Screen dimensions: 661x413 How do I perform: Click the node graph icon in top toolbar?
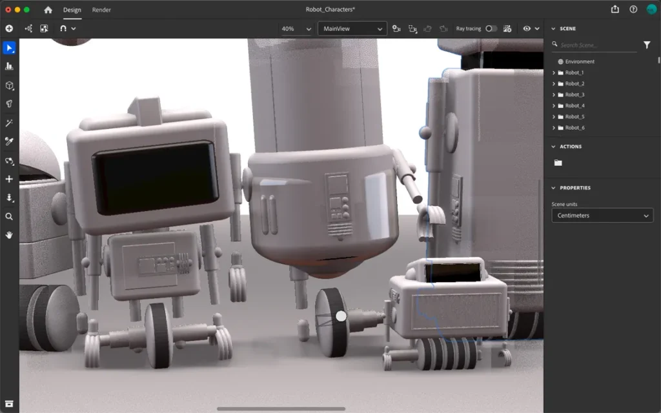(28, 28)
